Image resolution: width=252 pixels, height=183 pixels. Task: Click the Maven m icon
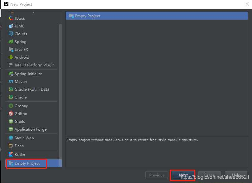point(11,82)
